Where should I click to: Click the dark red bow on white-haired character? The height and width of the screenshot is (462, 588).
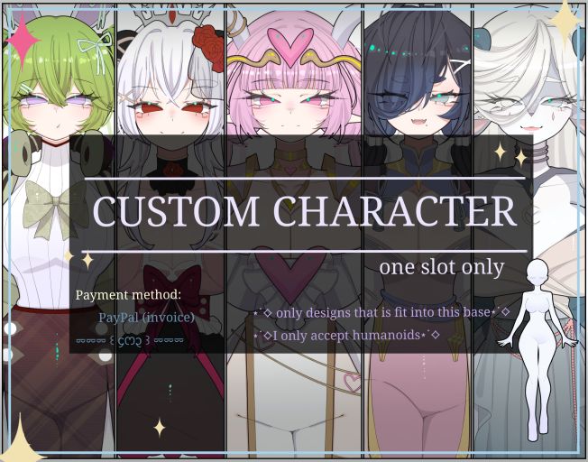(173, 286)
